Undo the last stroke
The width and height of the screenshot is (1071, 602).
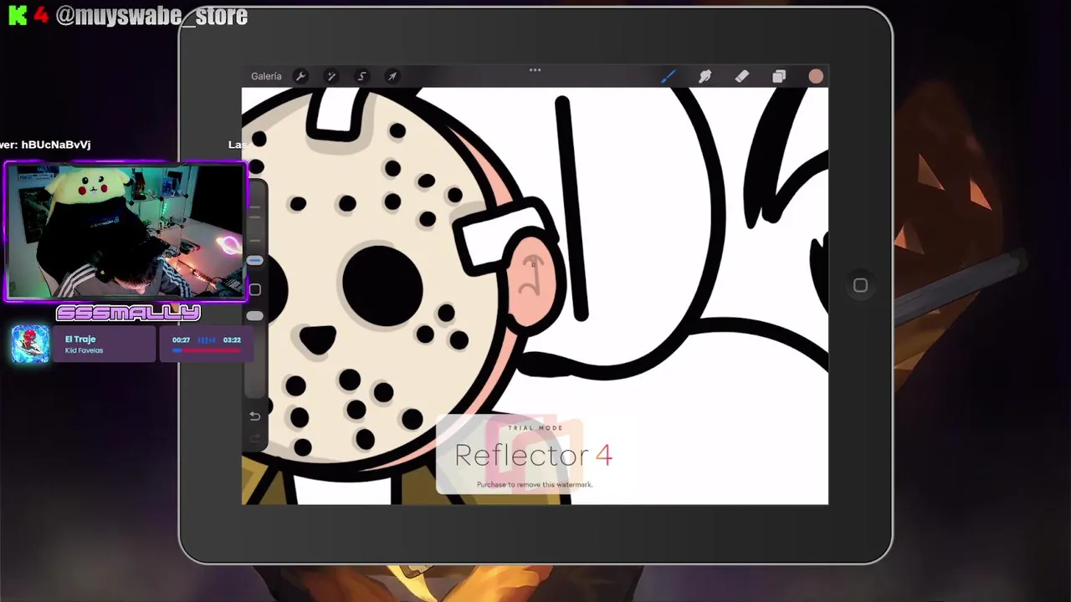255,416
